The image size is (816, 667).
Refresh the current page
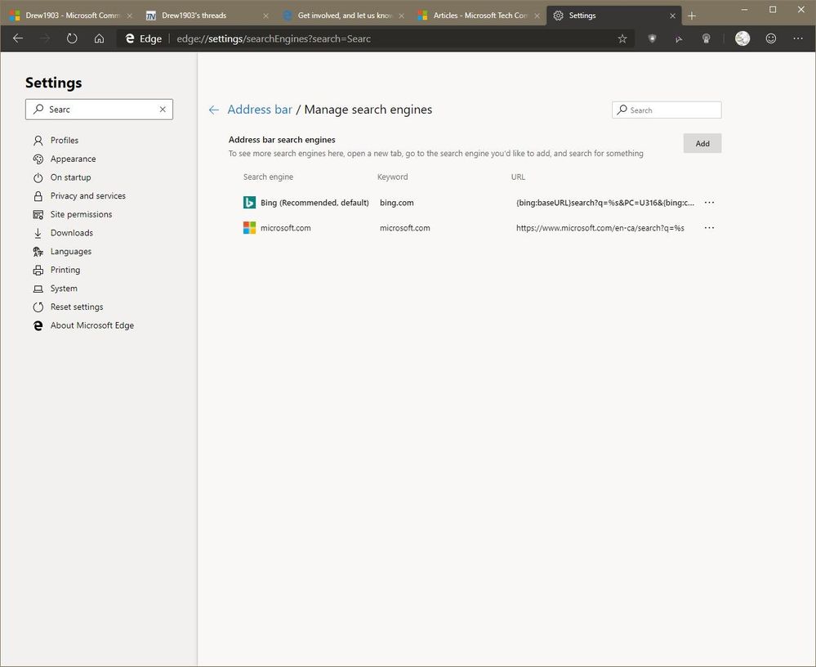[x=72, y=38]
